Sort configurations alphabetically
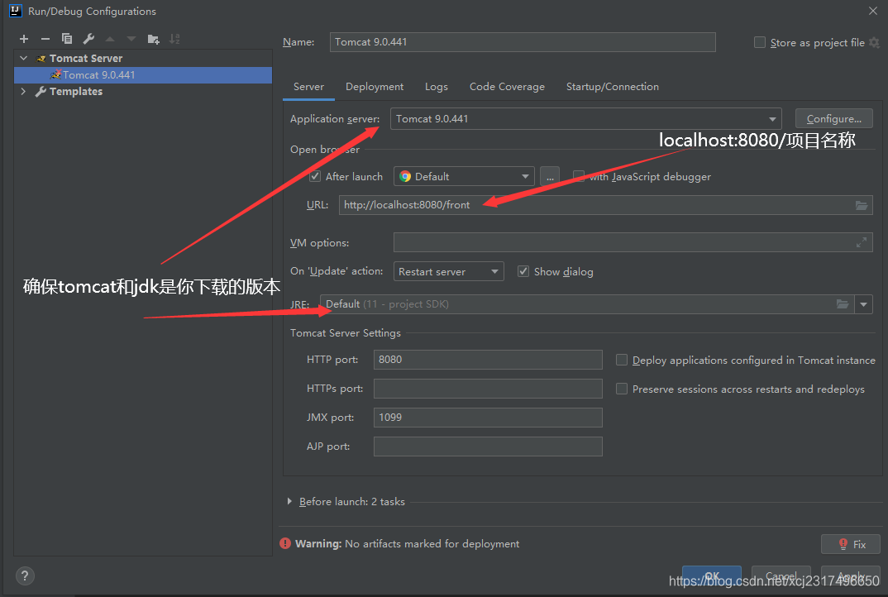888x597 pixels. [x=174, y=39]
